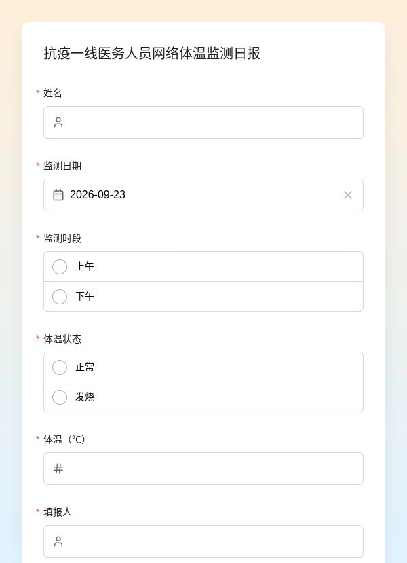Viewport: 407px width, 563px height.
Task: Click the form title 抗疫一线医务人员网络体温监测日报
Action: (152, 53)
